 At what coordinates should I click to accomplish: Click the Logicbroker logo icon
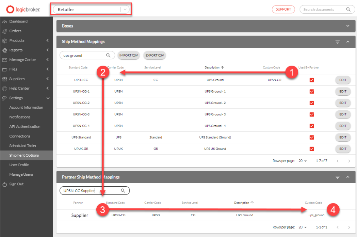coord(10,10)
